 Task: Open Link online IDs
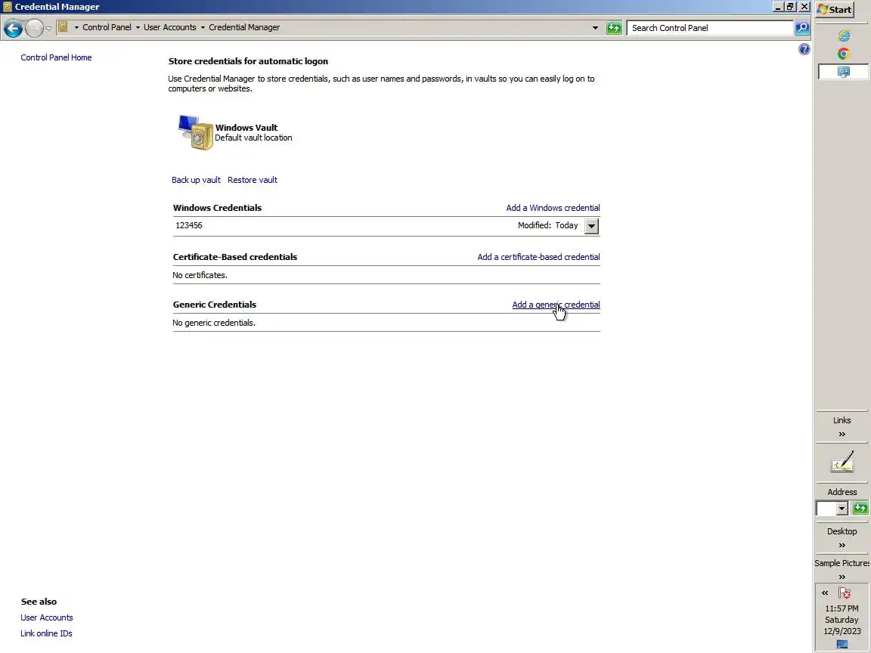click(x=46, y=633)
